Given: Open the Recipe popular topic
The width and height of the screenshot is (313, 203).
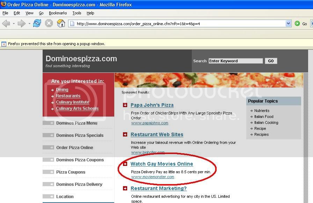Looking at the screenshot, I should pyautogui.click(x=260, y=128).
